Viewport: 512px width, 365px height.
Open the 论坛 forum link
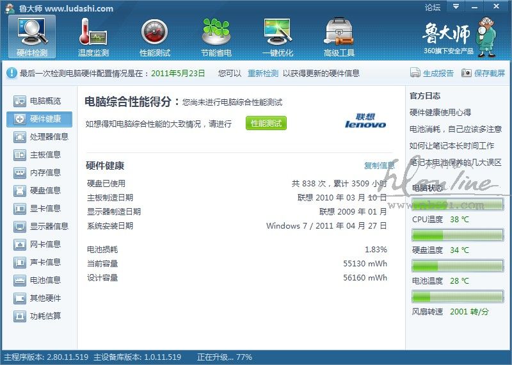pyautogui.click(x=433, y=7)
